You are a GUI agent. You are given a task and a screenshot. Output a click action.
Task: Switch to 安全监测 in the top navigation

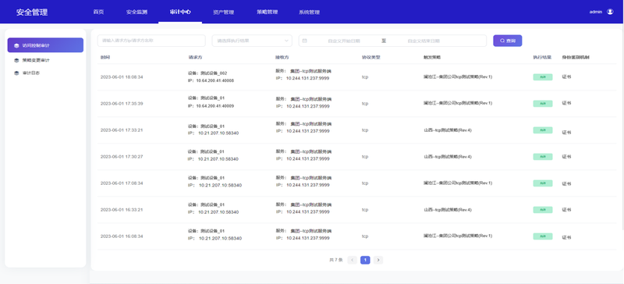(x=137, y=12)
